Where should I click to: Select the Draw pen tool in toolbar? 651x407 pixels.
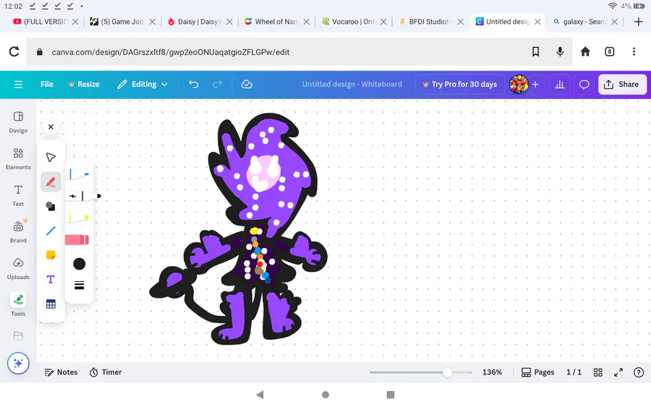pyautogui.click(x=51, y=181)
